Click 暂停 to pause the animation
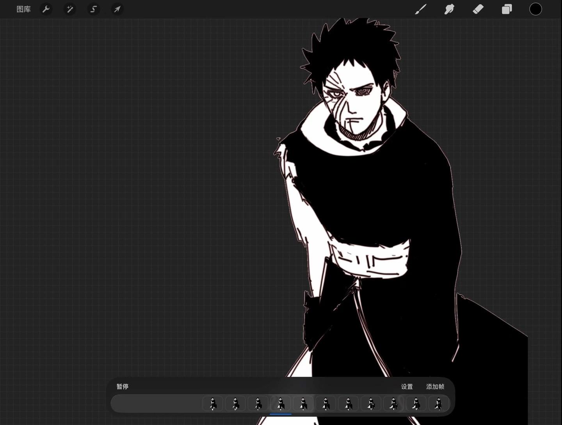This screenshot has width=562, height=425. click(123, 386)
